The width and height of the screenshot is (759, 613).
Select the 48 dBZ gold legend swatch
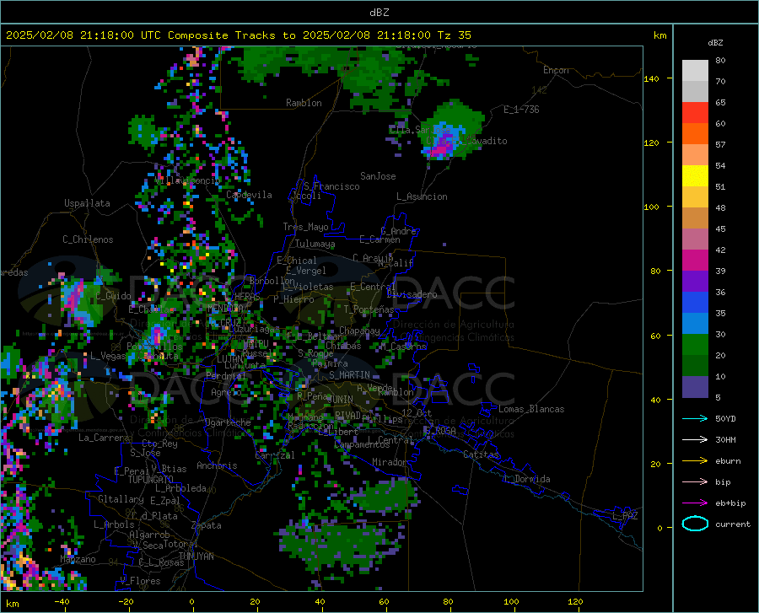coord(695,218)
